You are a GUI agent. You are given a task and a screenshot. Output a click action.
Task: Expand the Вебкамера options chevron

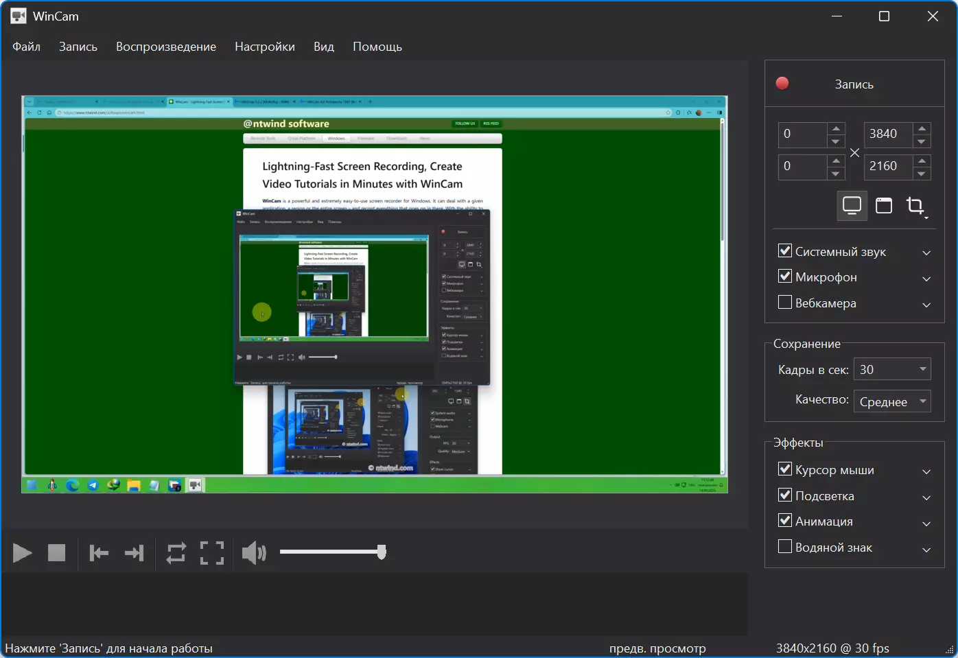tap(926, 305)
